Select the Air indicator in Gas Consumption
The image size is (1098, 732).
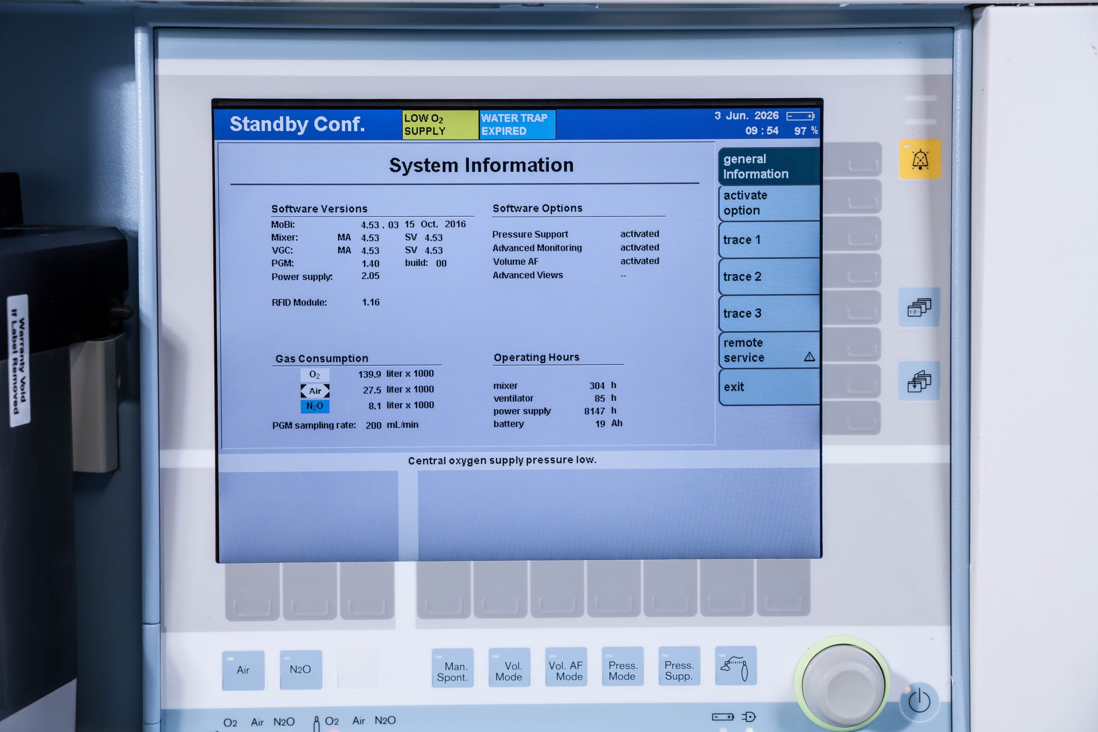click(x=315, y=391)
